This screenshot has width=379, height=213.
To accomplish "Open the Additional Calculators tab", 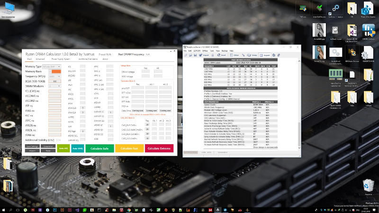I will click(x=88, y=59).
